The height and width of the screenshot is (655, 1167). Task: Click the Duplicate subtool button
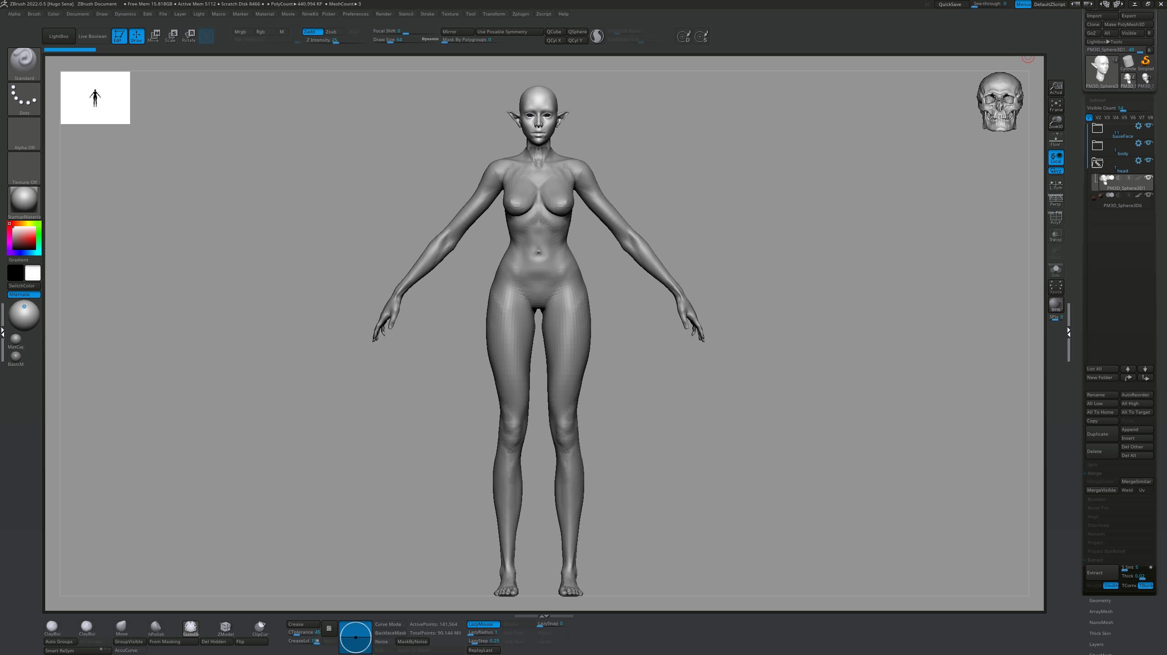click(1102, 434)
